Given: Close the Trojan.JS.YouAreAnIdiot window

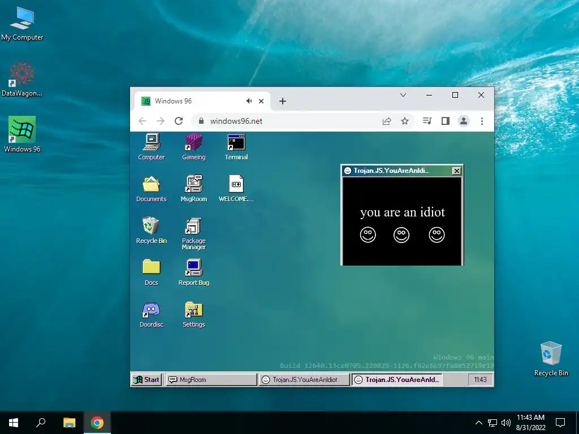Looking at the screenshot, I should click(457, 171).
